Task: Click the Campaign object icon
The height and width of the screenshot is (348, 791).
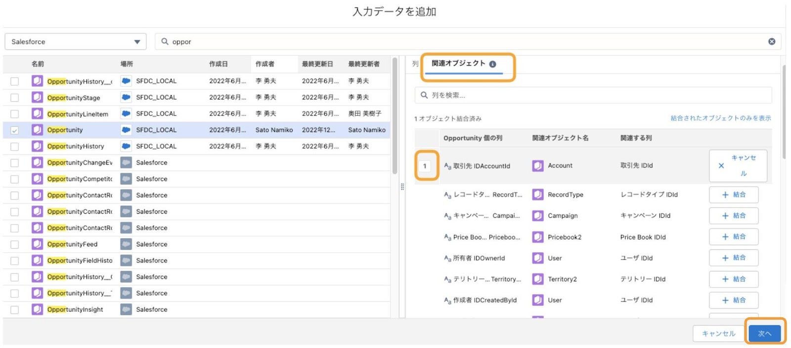Action: 538,216
